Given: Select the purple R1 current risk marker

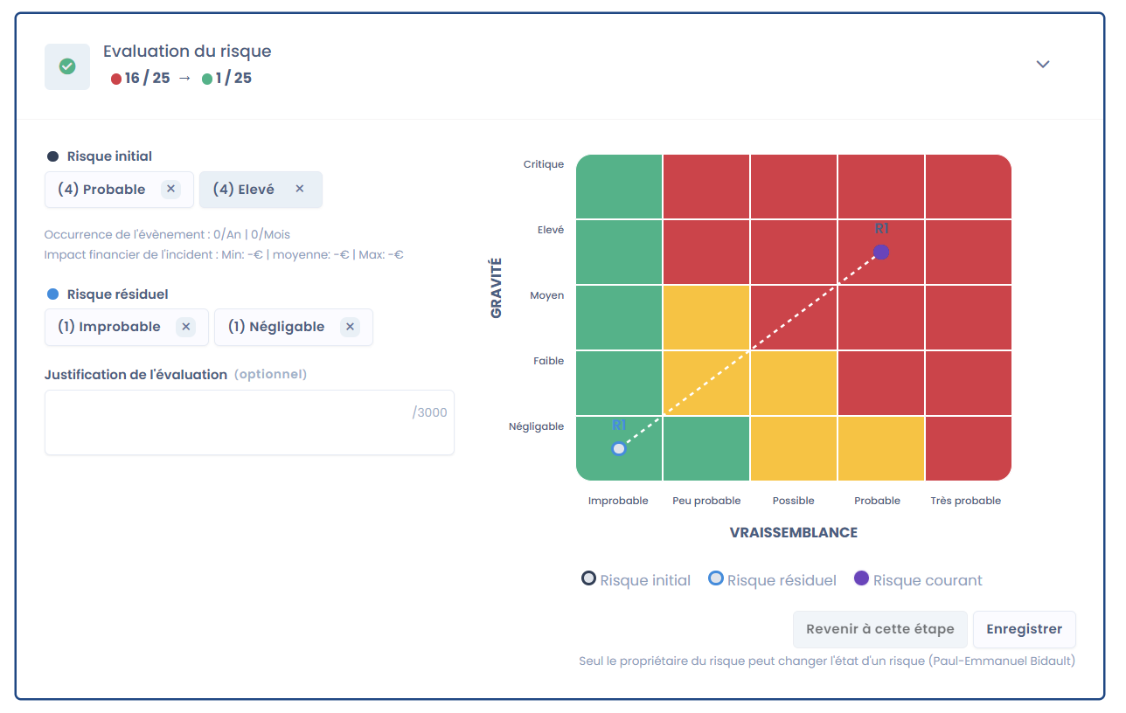Looking at the screenshot, I should coord(881,252).
